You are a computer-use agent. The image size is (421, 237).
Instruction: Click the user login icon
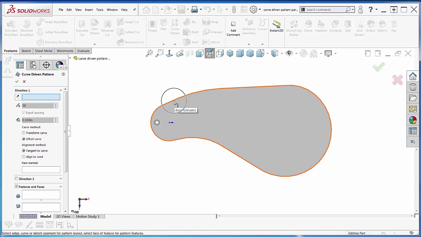[x=360, y=10]
